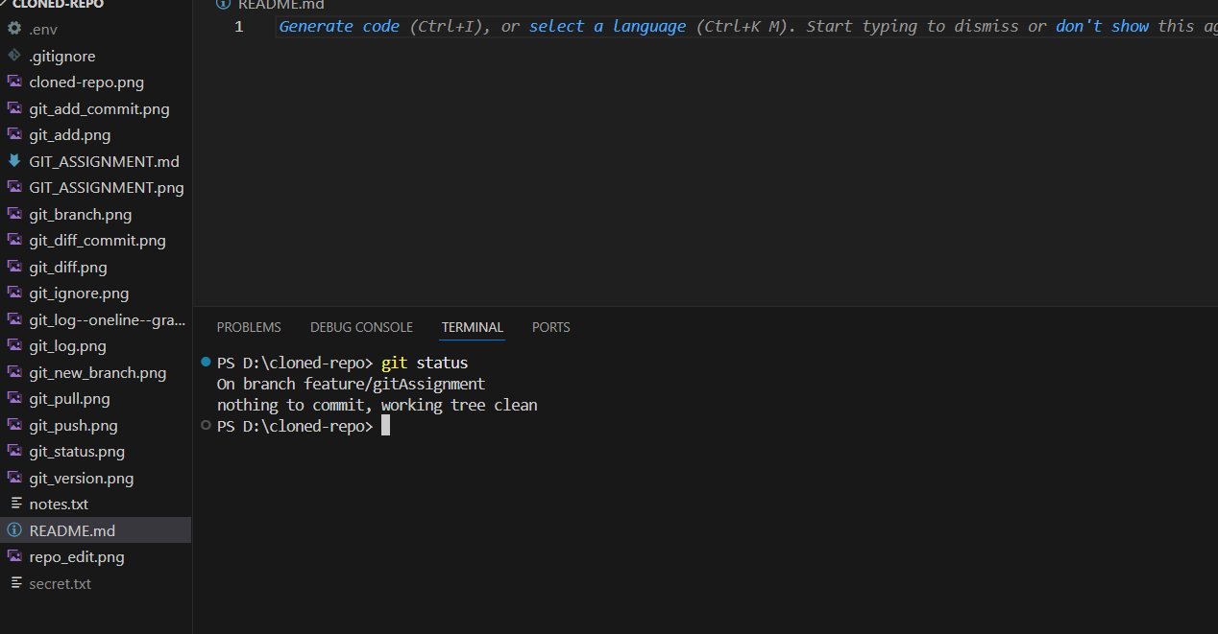The width and height of the screenshot is (1218, 634).
Task: Click the image icon next to repo_edit.png
Action: 13,556
